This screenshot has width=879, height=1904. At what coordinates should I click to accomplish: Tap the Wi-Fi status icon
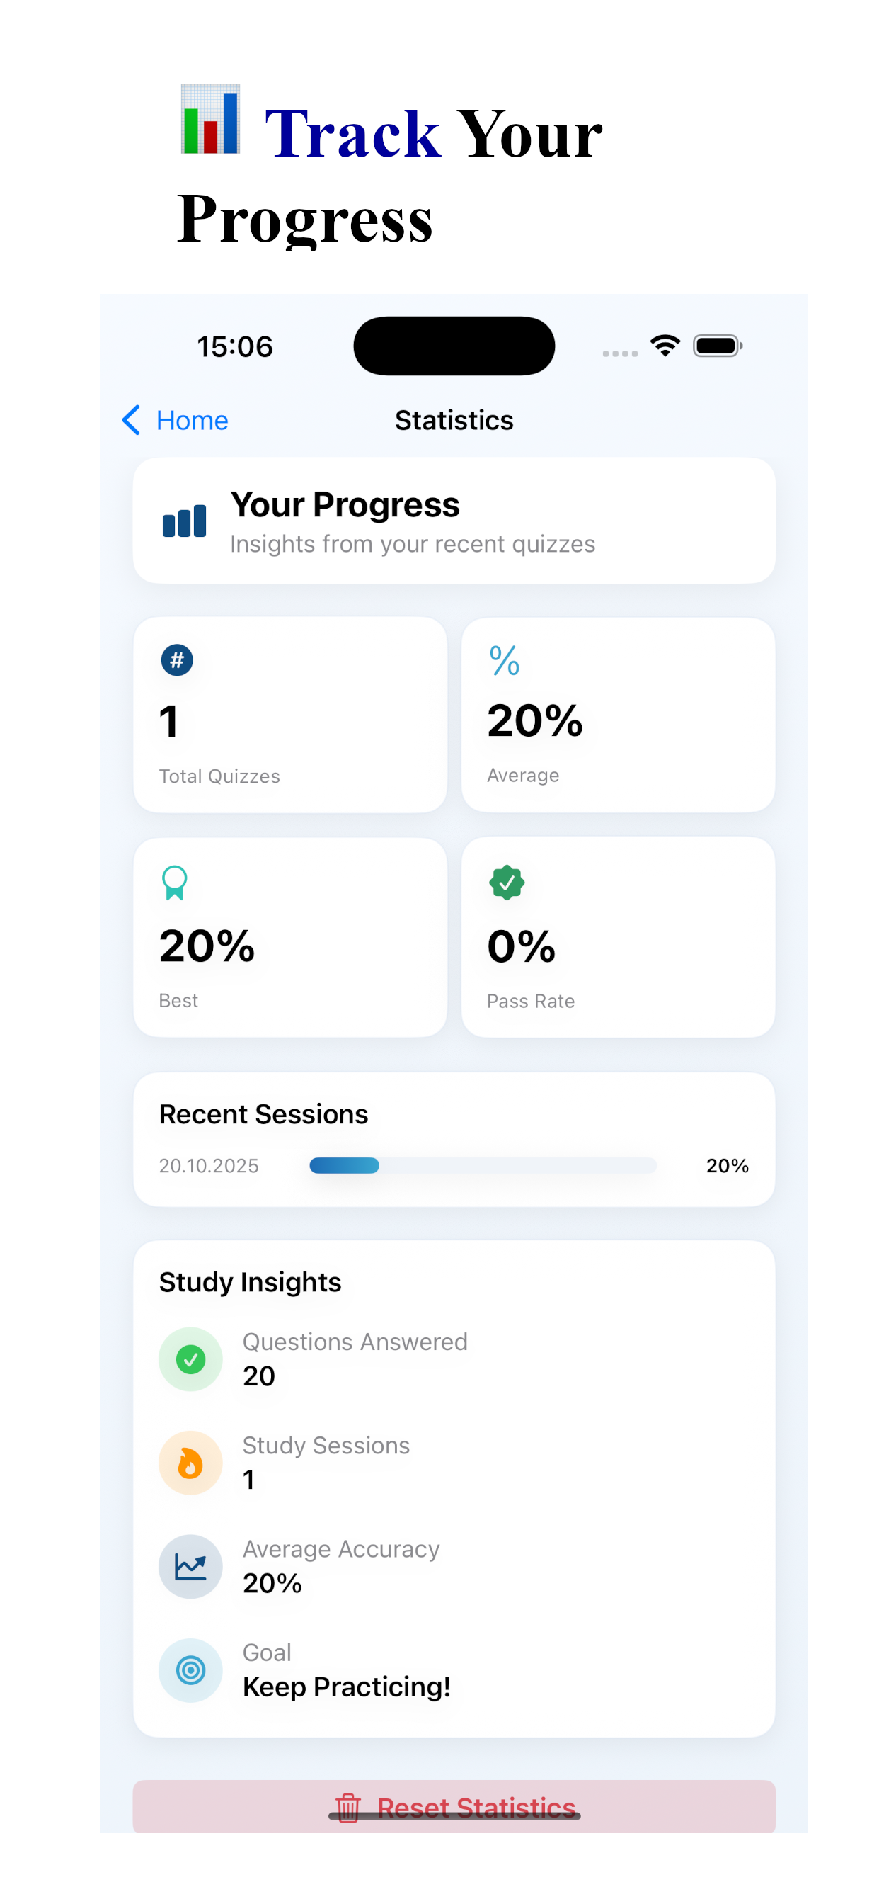pyautogui.click(x=665, y=345)
